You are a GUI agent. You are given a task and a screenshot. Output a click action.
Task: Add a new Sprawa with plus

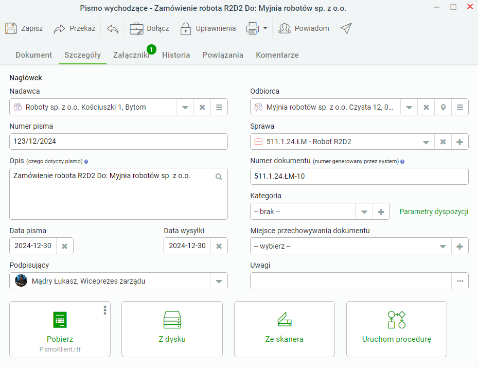click(459, 142)
